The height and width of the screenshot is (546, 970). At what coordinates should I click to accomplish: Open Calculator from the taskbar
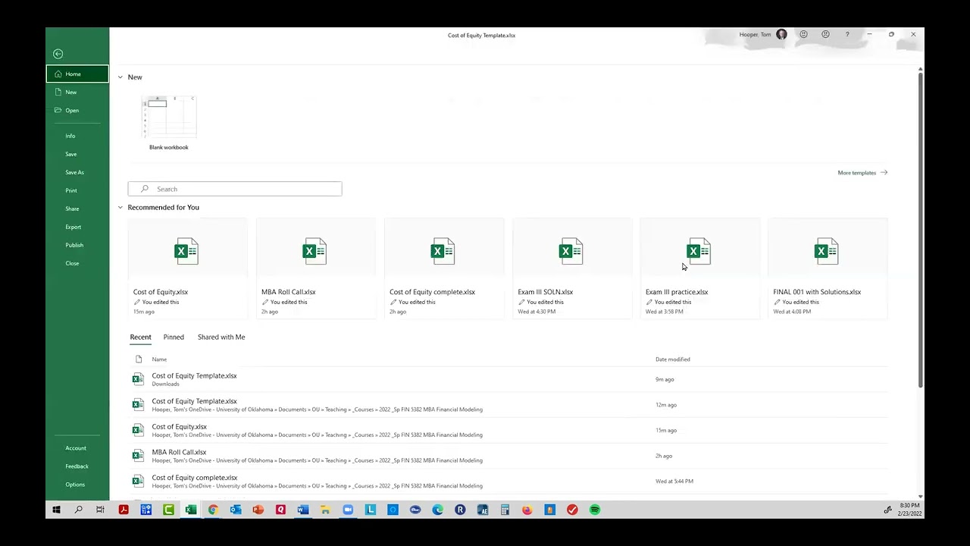pyautogui.click(x=505, y=510)
